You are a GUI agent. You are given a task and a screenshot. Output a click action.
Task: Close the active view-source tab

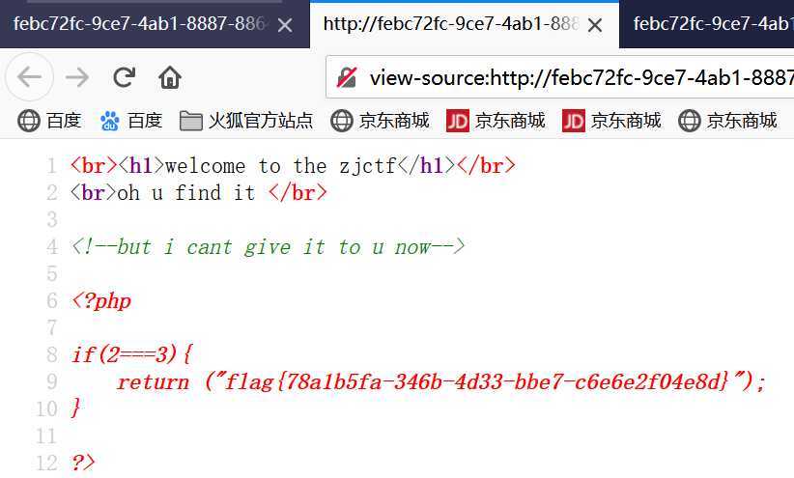[x=595, y=25]
